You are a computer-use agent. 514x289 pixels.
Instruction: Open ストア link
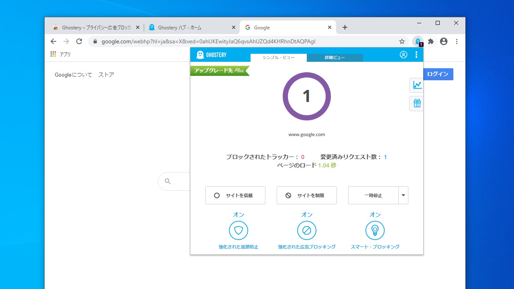point(106,75)
